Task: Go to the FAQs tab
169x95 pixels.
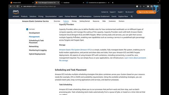Action: tap(104, 21)
